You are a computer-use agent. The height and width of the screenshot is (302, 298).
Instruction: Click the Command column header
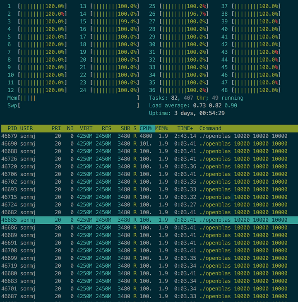210,129
